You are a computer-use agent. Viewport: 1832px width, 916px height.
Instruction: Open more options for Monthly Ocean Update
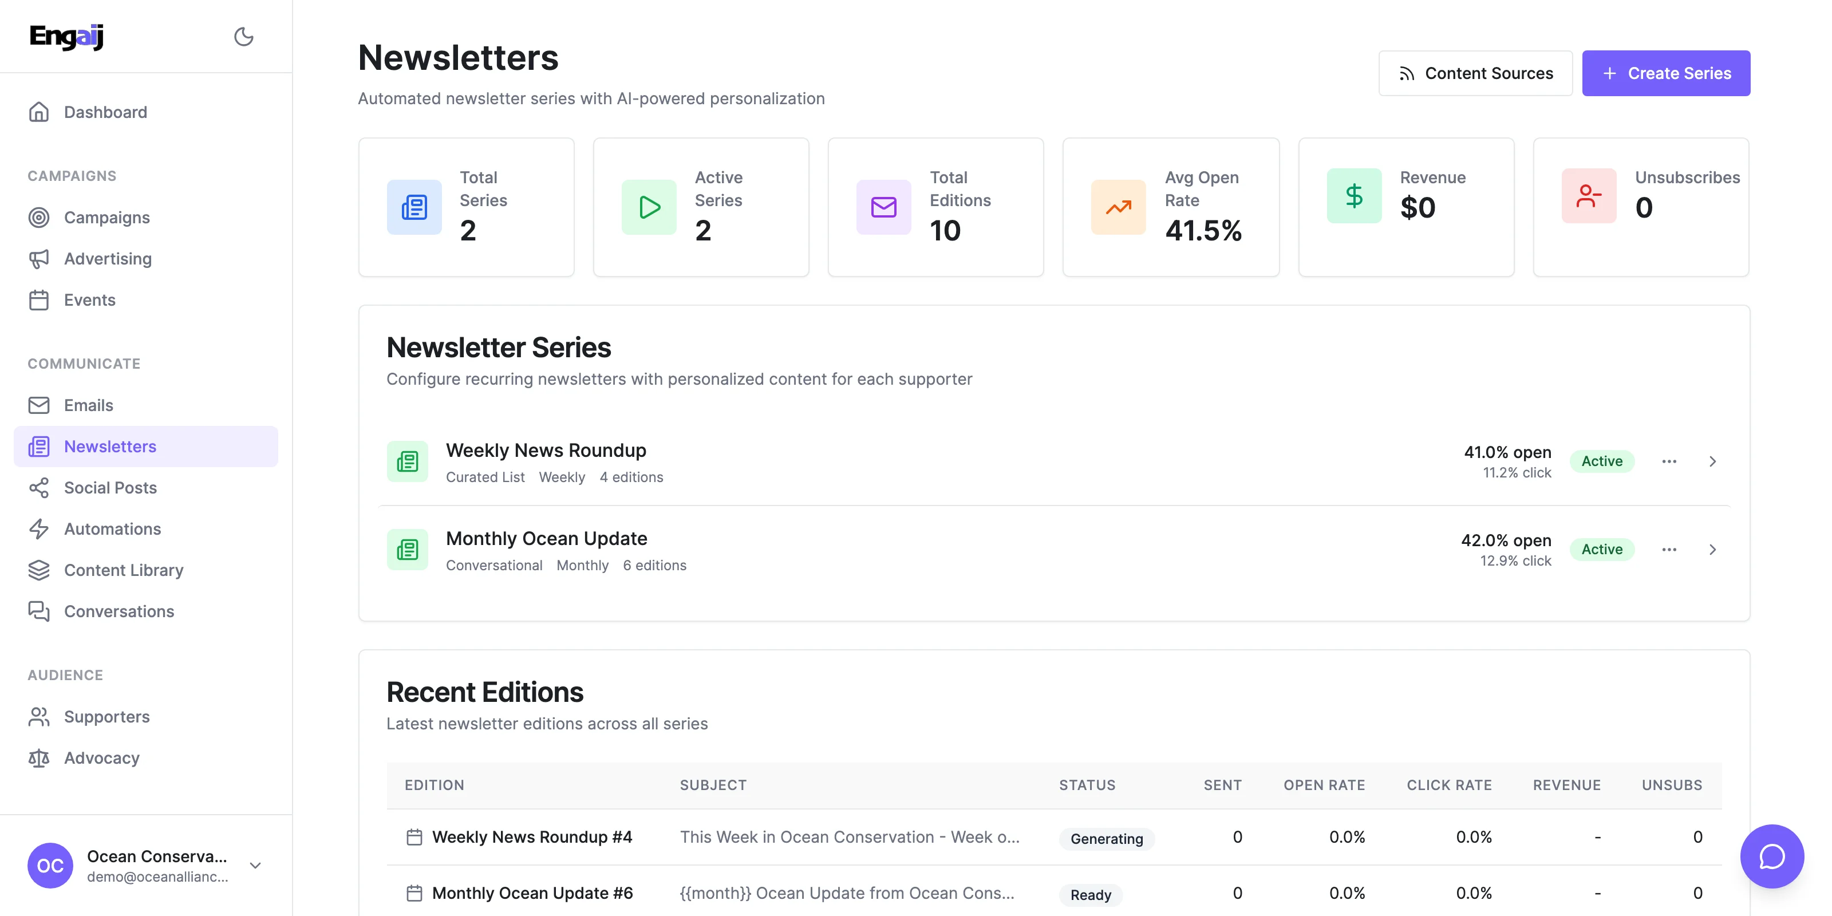point(1669,550)
